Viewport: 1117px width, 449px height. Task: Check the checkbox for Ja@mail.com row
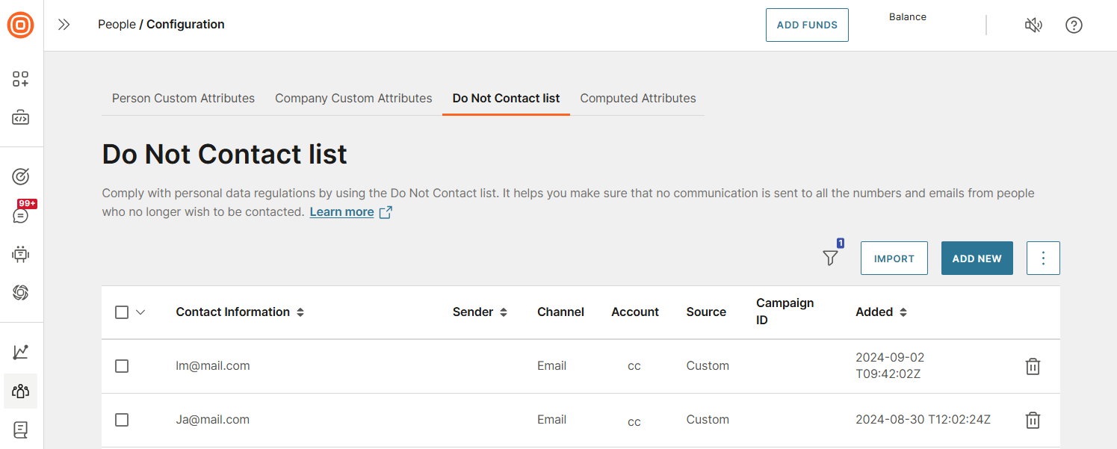pos(122,420)
